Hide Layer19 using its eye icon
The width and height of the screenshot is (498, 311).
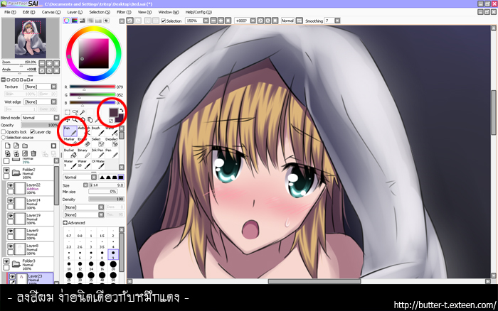click(x=11, y=216)
